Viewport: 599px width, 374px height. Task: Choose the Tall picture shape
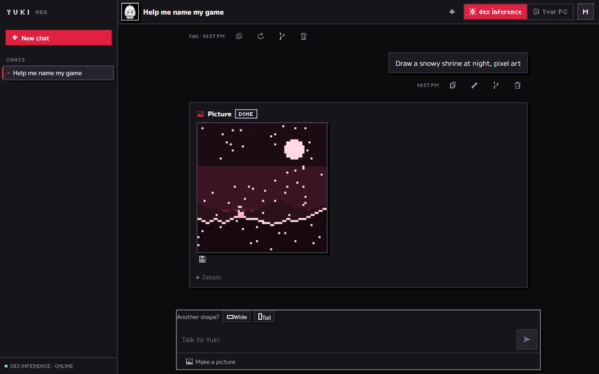(x=265, y=317)
